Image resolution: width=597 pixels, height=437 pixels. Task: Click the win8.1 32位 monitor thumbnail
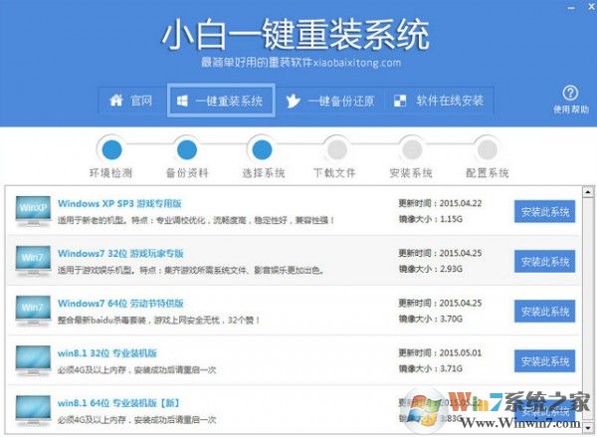pos(33,360)
